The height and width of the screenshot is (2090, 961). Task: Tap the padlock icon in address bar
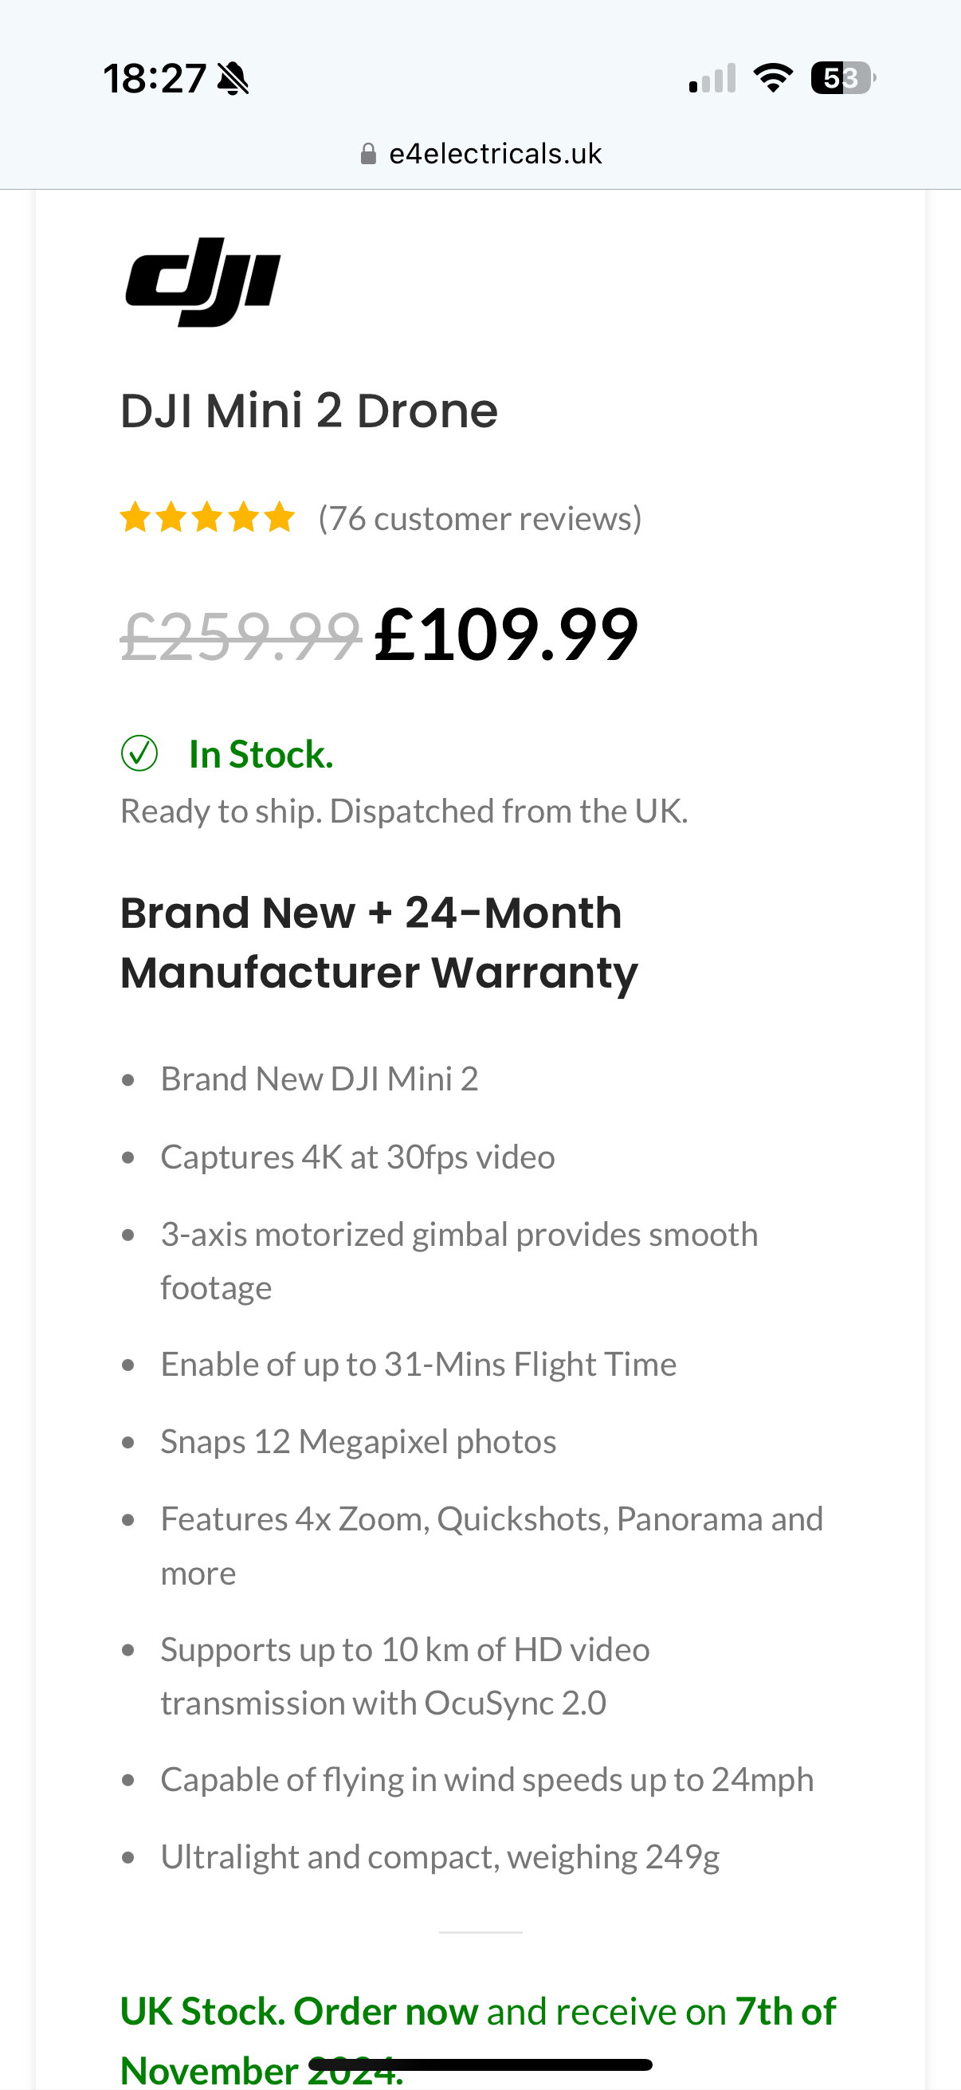pos(368,154)
